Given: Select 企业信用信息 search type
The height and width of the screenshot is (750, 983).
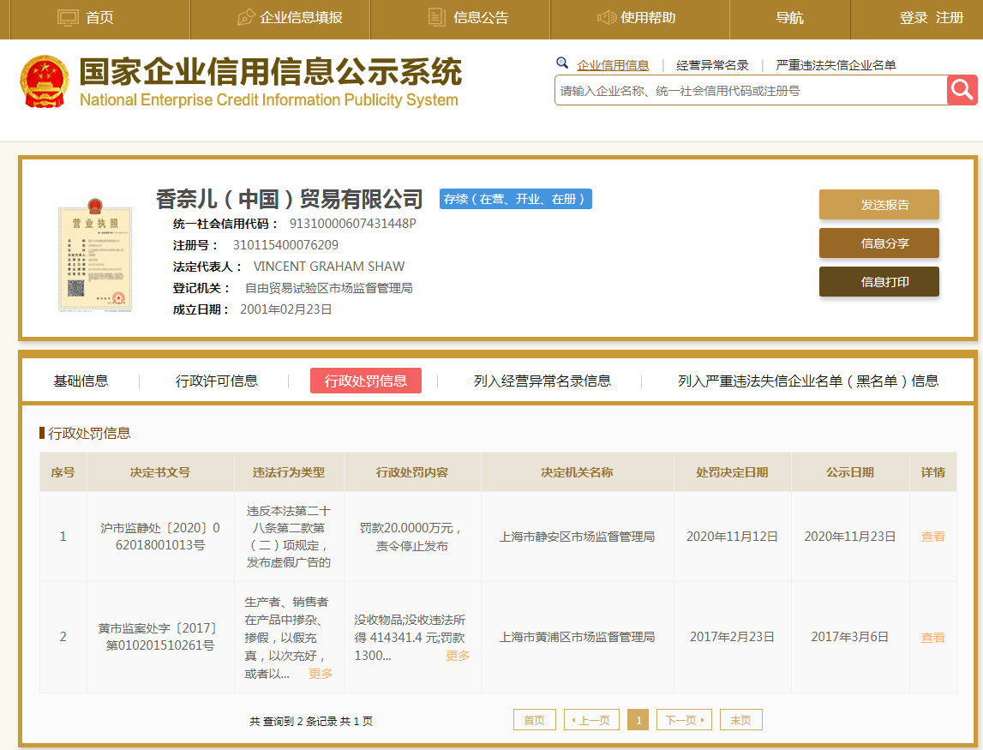Looking at the screenshot, I should (x=613, y=65).
